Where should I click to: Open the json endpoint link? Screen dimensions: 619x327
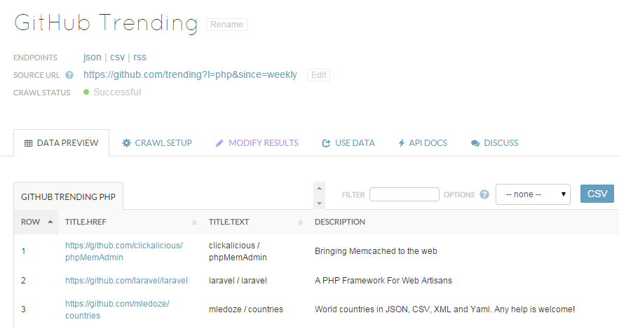[92, 58]
